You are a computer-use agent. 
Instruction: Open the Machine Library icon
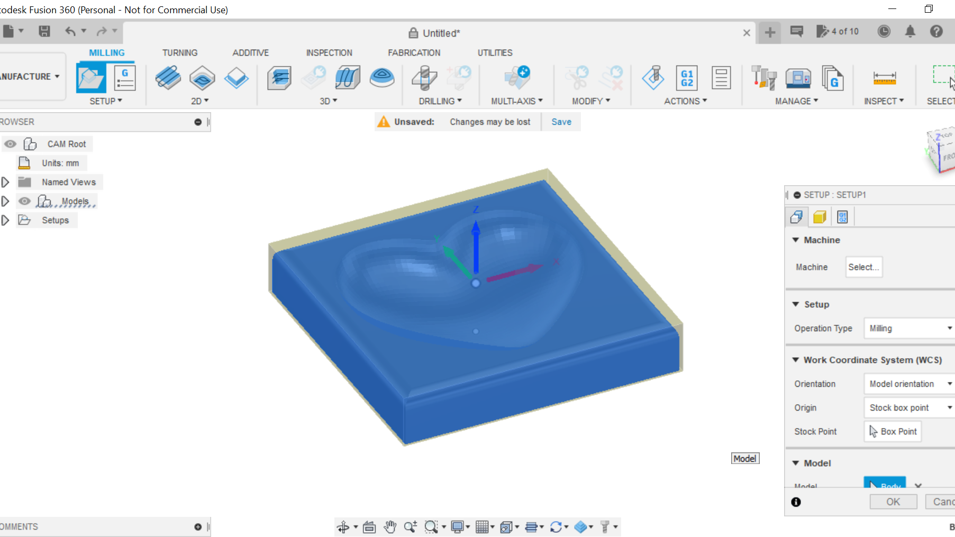point(798,78)
